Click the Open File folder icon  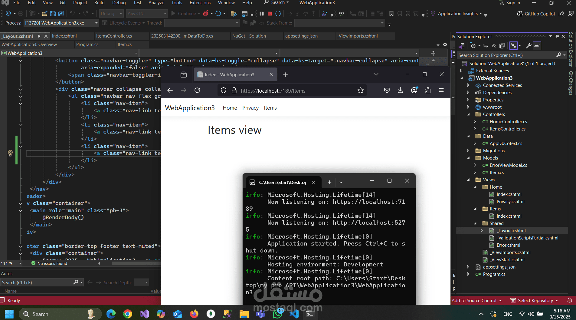pos(44,14)
